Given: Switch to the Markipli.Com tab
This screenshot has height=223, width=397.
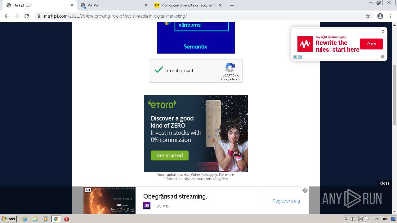Looking at the screenshot, I should coord(39,5).
